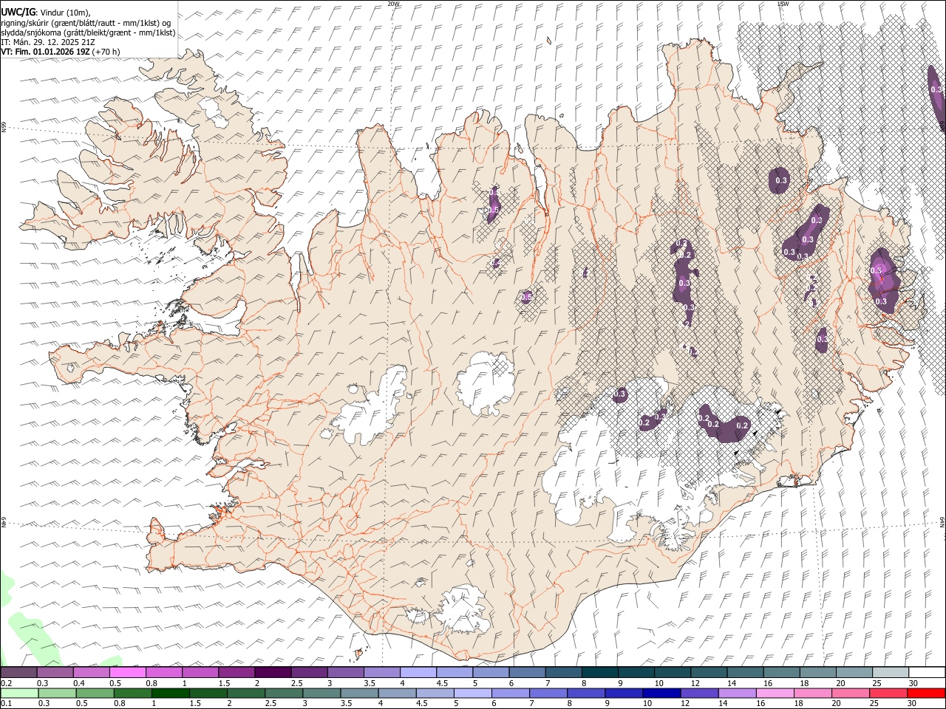The image size is (946, 709).
Task: Select the 8 blue swatch in the lower legend
Action: pos(586,693)
